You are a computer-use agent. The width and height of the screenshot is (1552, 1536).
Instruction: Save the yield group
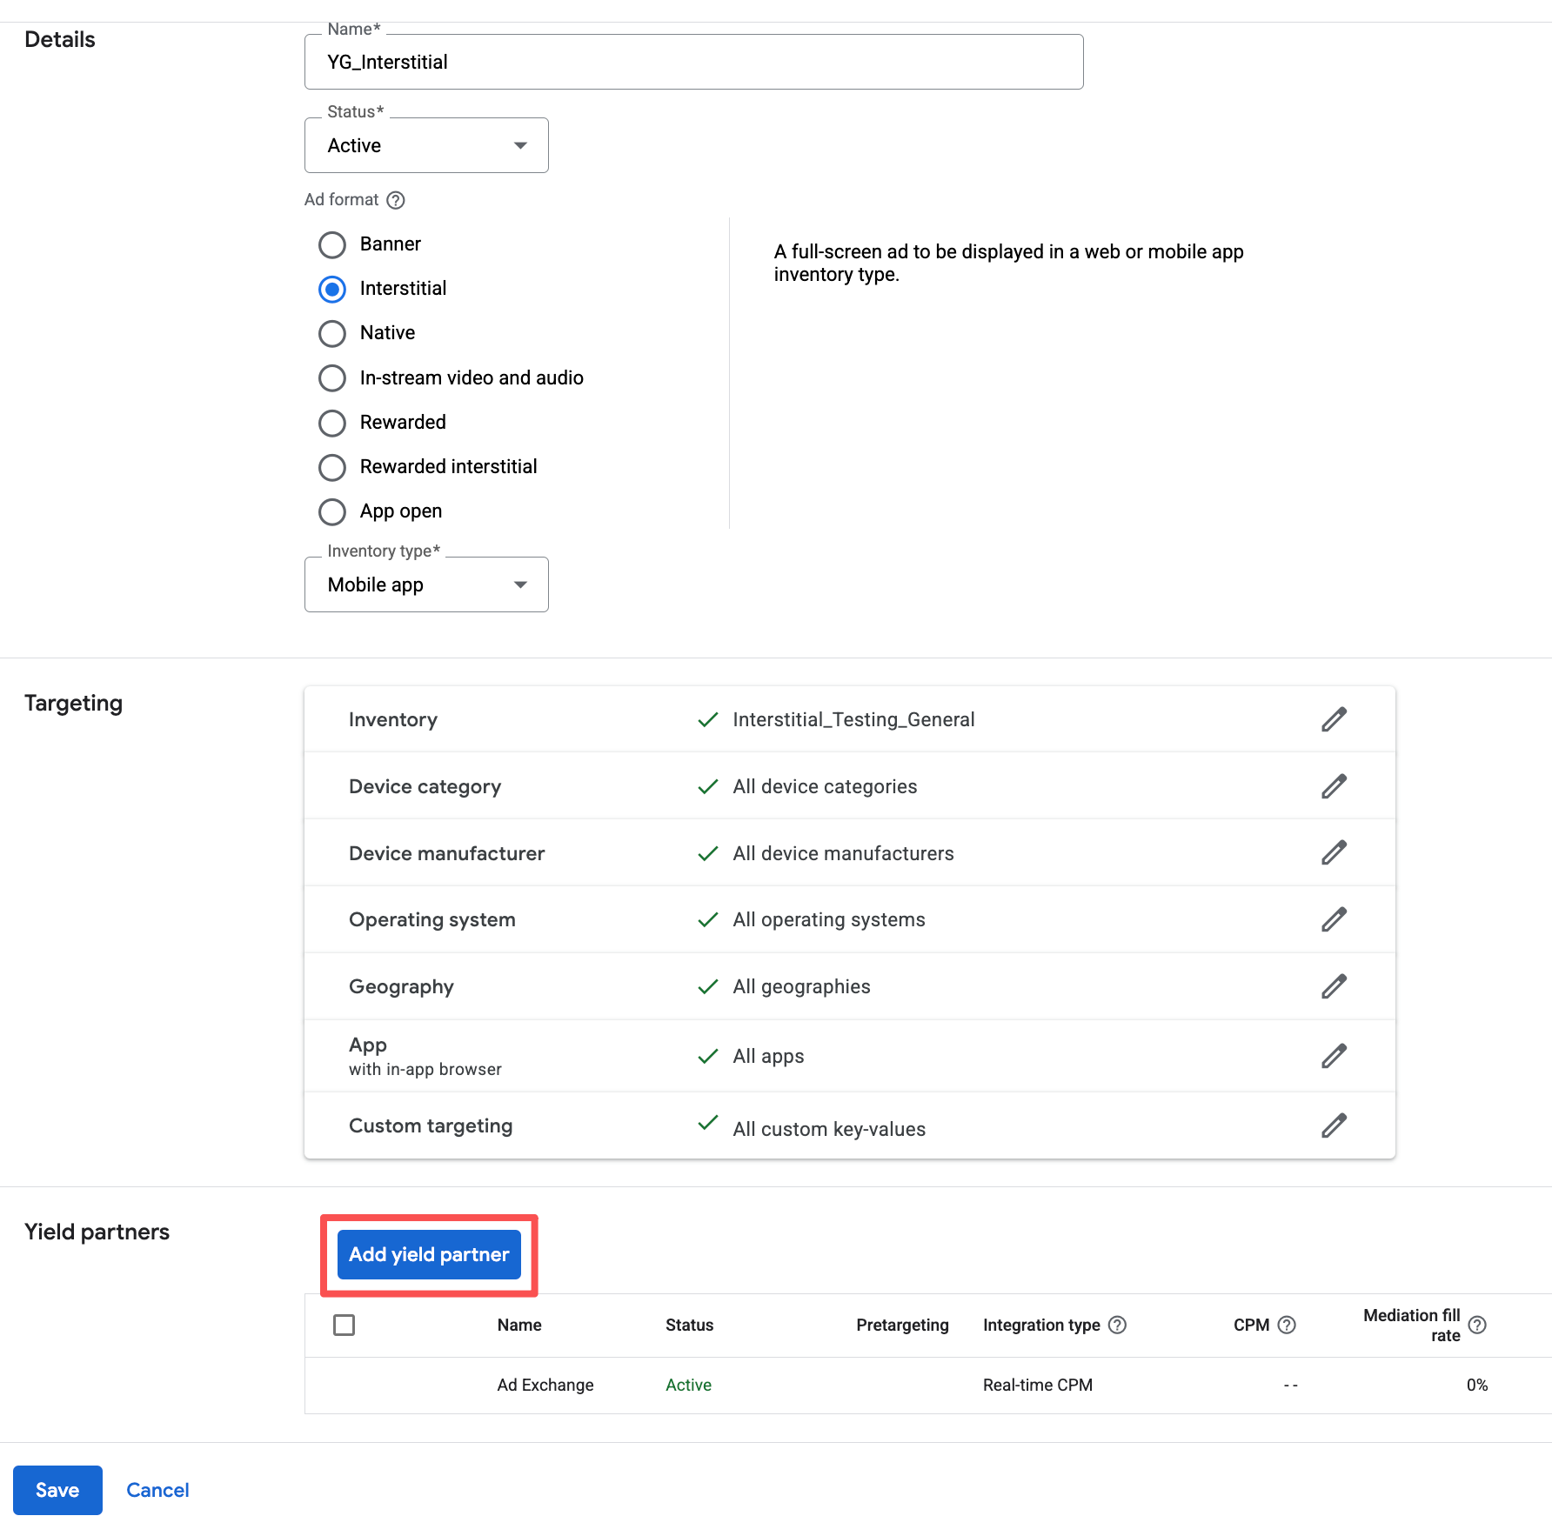pyautogui.click(x=57, y=1490)
